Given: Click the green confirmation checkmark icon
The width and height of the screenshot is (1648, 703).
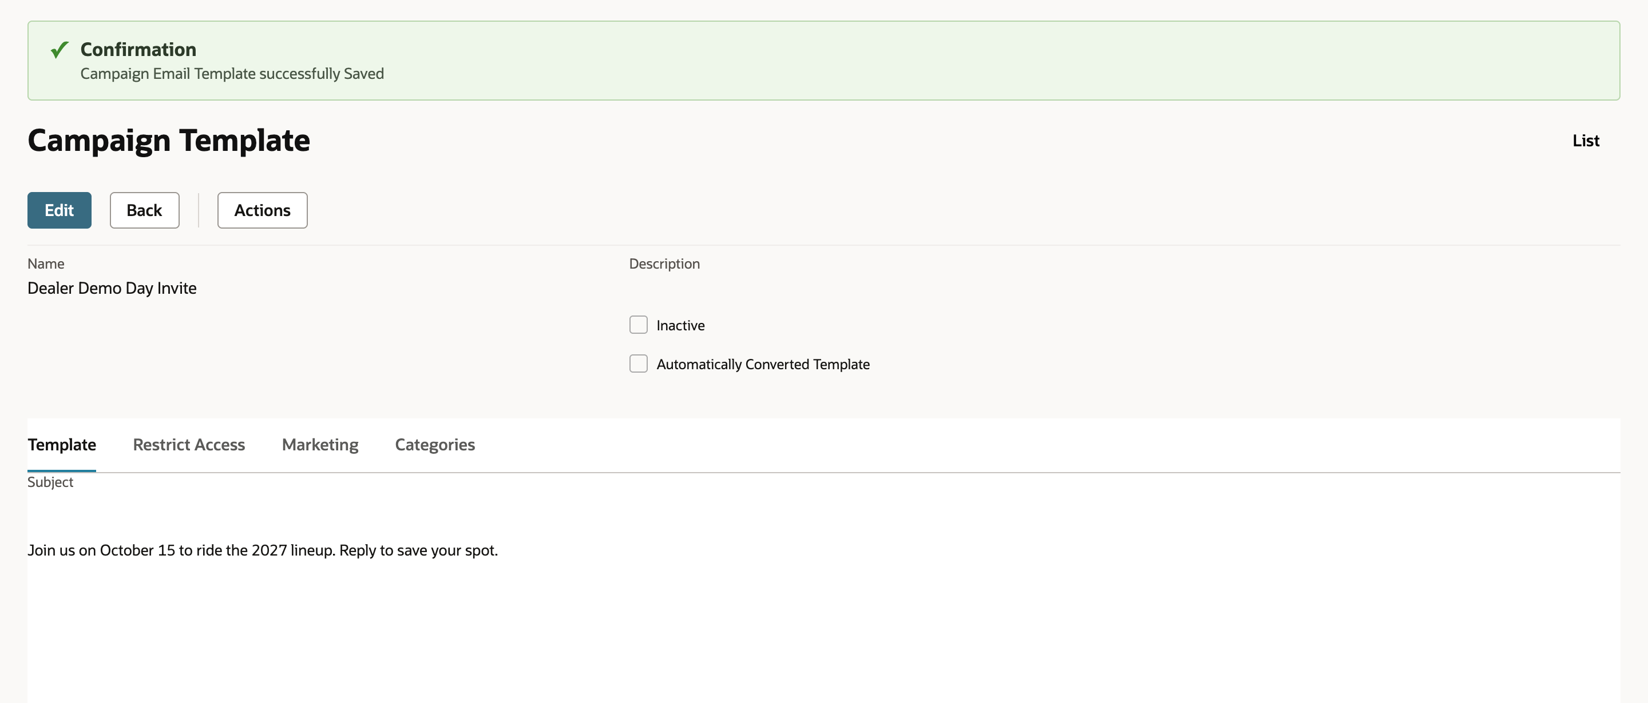Looking at the screenshot, I should (x=60, y=50).
